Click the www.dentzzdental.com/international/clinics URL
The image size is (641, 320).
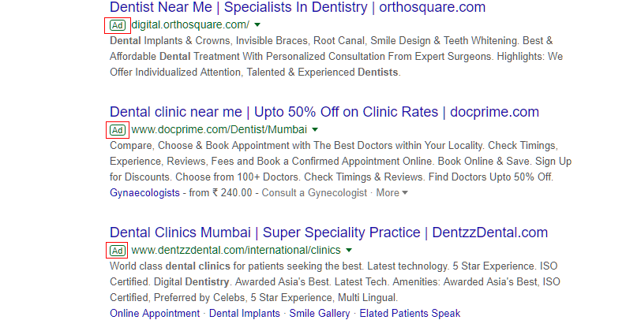coord(236,251)
